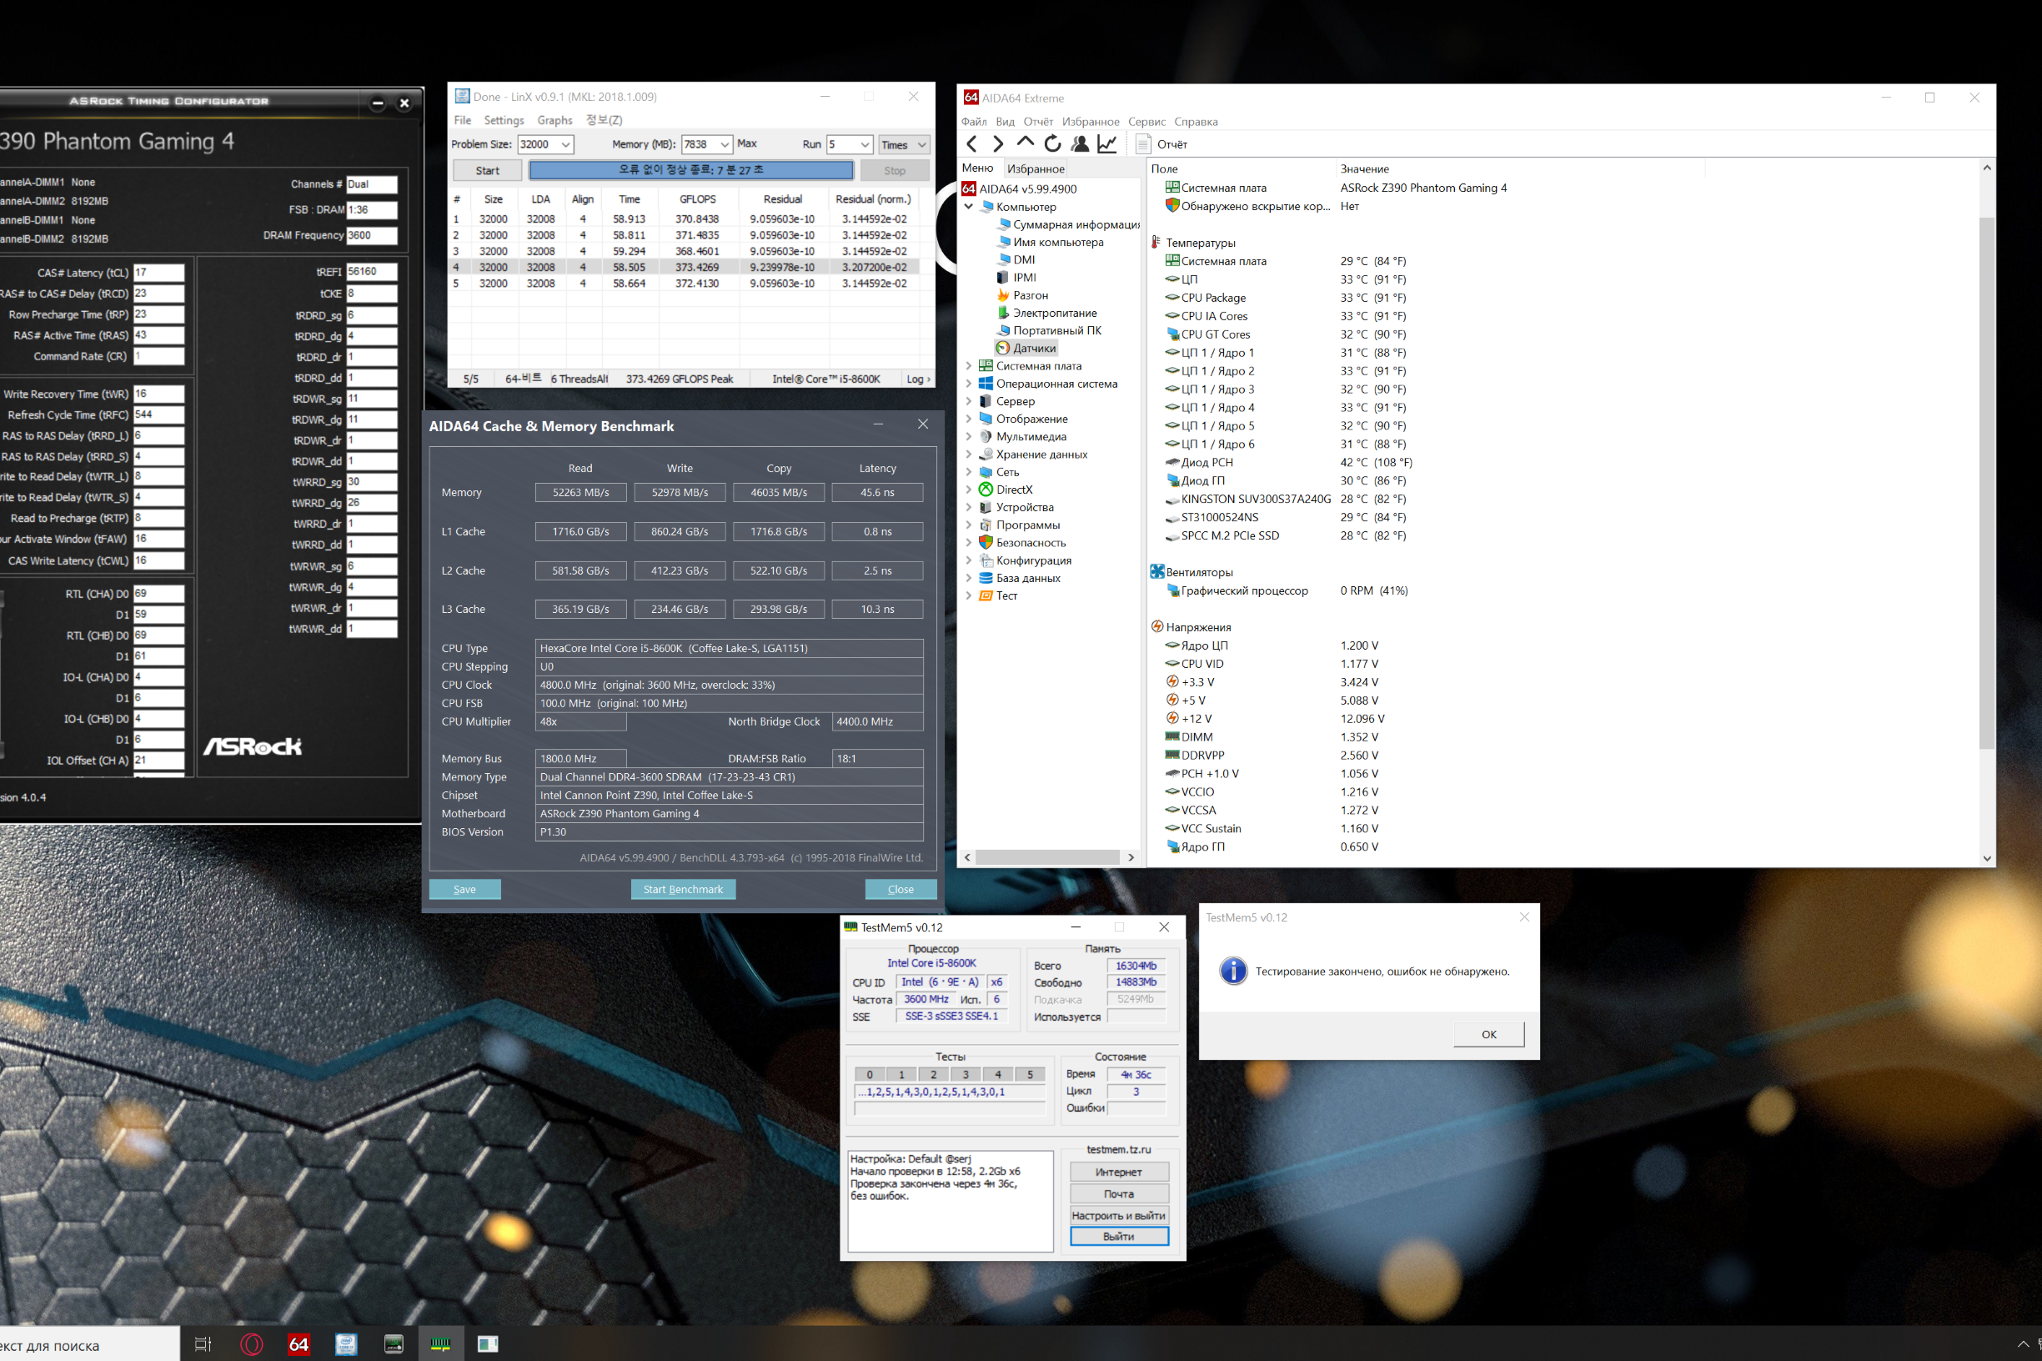
Task: Click the Start Benchmark button
Action: click(x=683, y=889)
